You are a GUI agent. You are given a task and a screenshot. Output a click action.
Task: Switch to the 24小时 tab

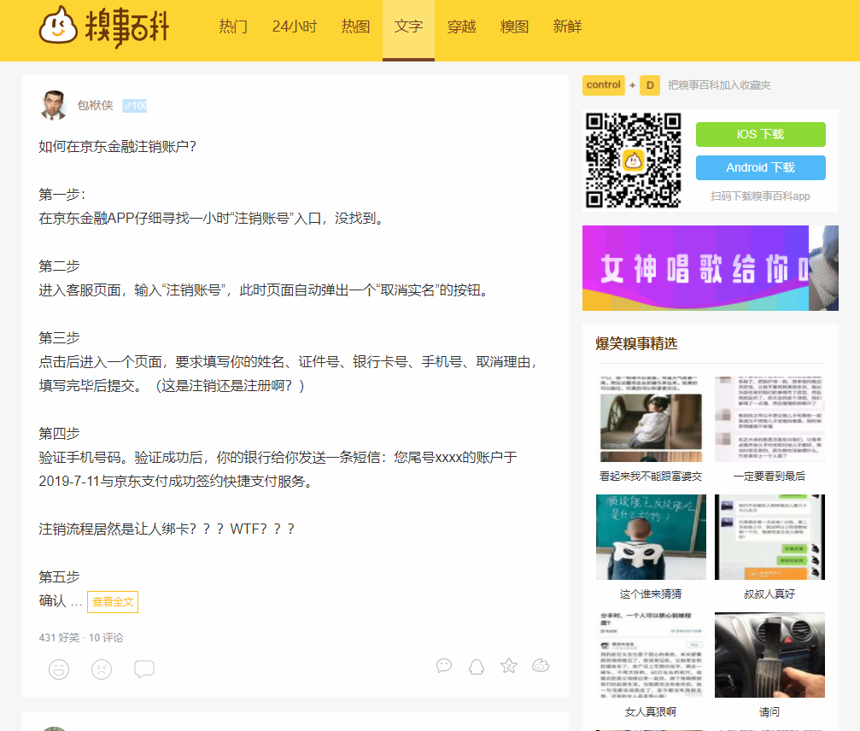(x=295, y=26)
